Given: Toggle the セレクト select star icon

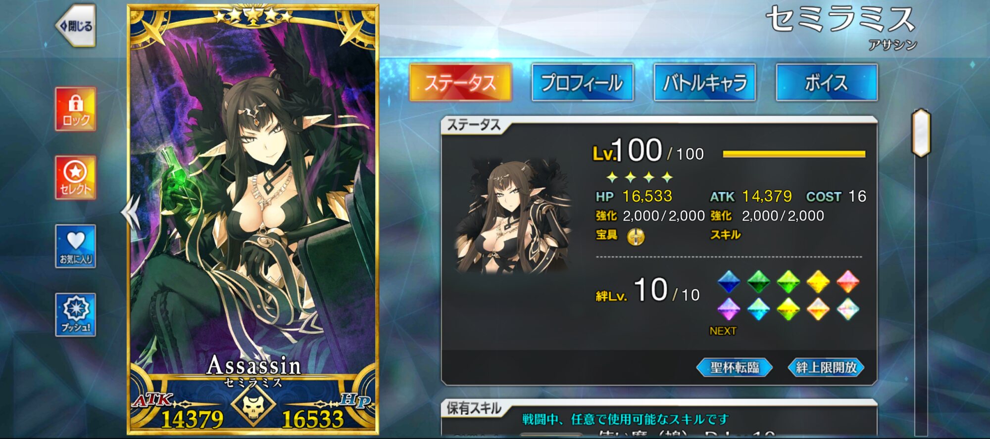Looking at the screenshot, I should click(x=75, y=177).
